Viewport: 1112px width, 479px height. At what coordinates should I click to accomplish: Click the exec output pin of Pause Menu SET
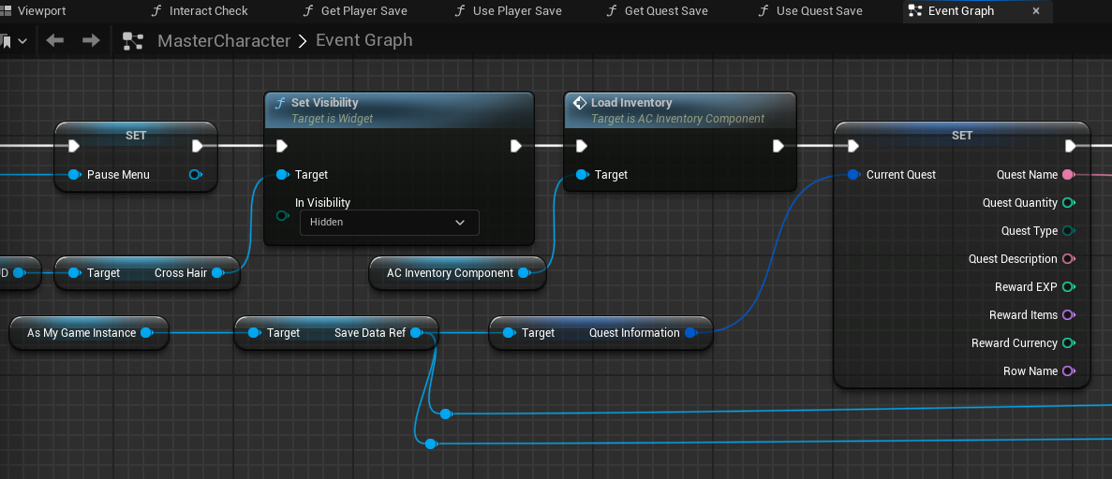(x=198, y=146)
